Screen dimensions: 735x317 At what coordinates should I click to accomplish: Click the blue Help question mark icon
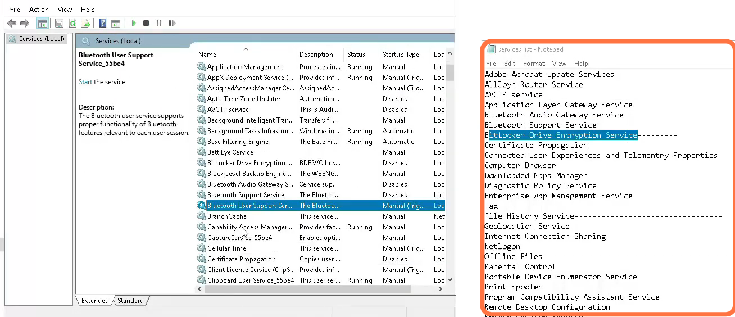point(102,23)
